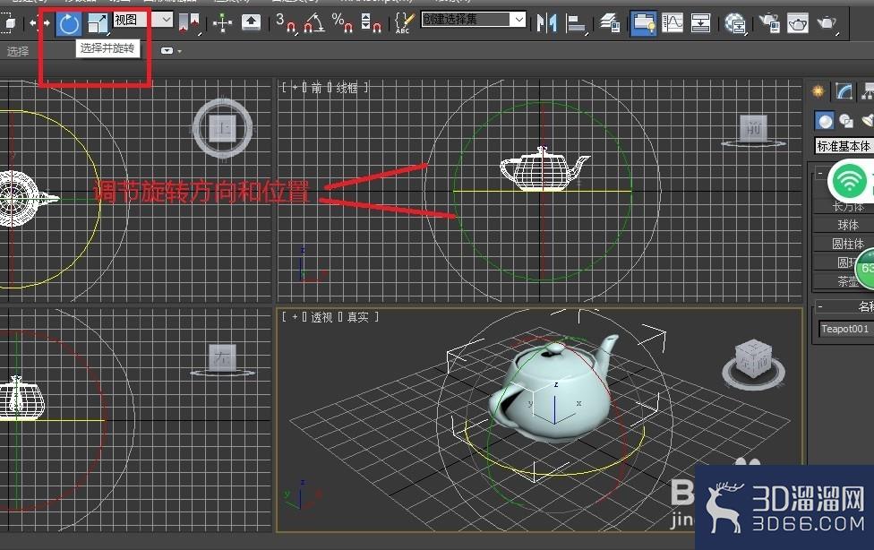This screenshot has height=550, width=874.
Task: Open the Layer Manager icon
Action: 610,23
